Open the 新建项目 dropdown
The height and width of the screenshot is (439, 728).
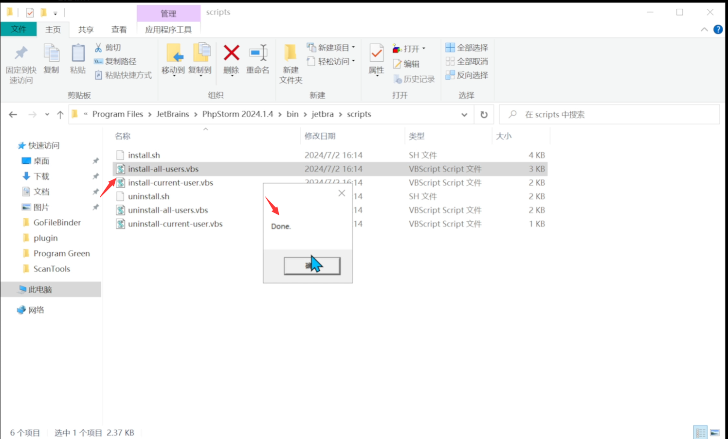click(x=331, y=48)
